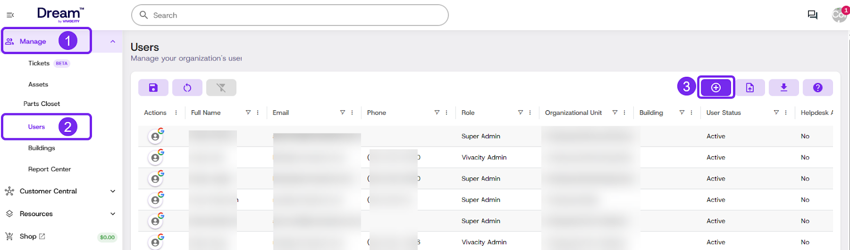Sort by Role column header

pos(468,113)
